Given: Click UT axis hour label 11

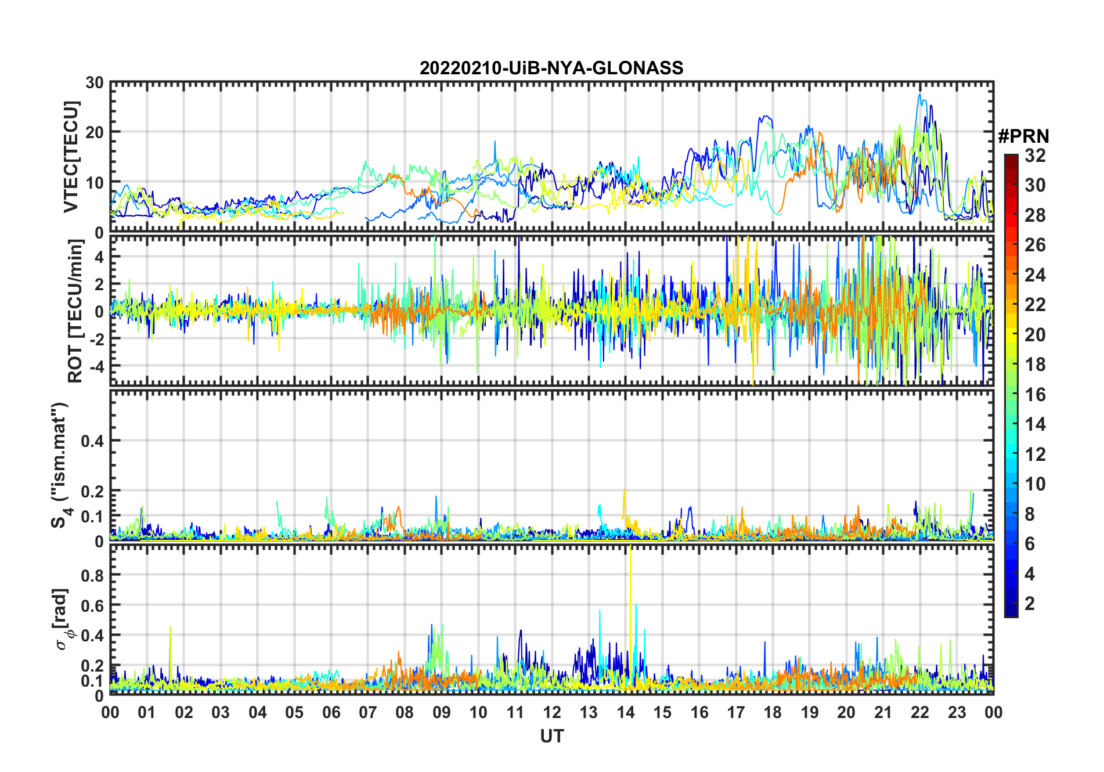Looking at the screenshot, I should pyautogui.click(x=515, y=712).
